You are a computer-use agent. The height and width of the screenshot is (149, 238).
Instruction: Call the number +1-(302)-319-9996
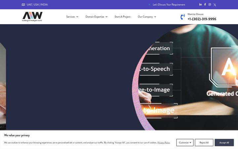tap(202, 19)
